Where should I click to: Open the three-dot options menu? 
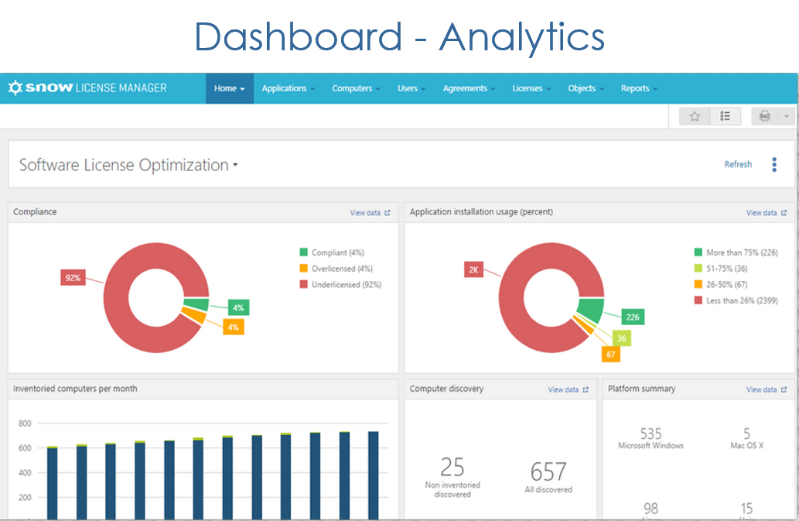click(x=774, y=164)
